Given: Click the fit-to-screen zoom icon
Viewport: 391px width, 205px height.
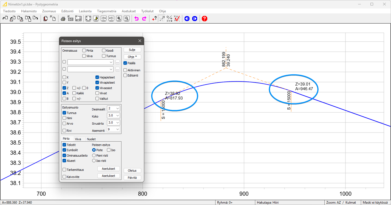Looking at the screenshot, I should pos(88,19).
